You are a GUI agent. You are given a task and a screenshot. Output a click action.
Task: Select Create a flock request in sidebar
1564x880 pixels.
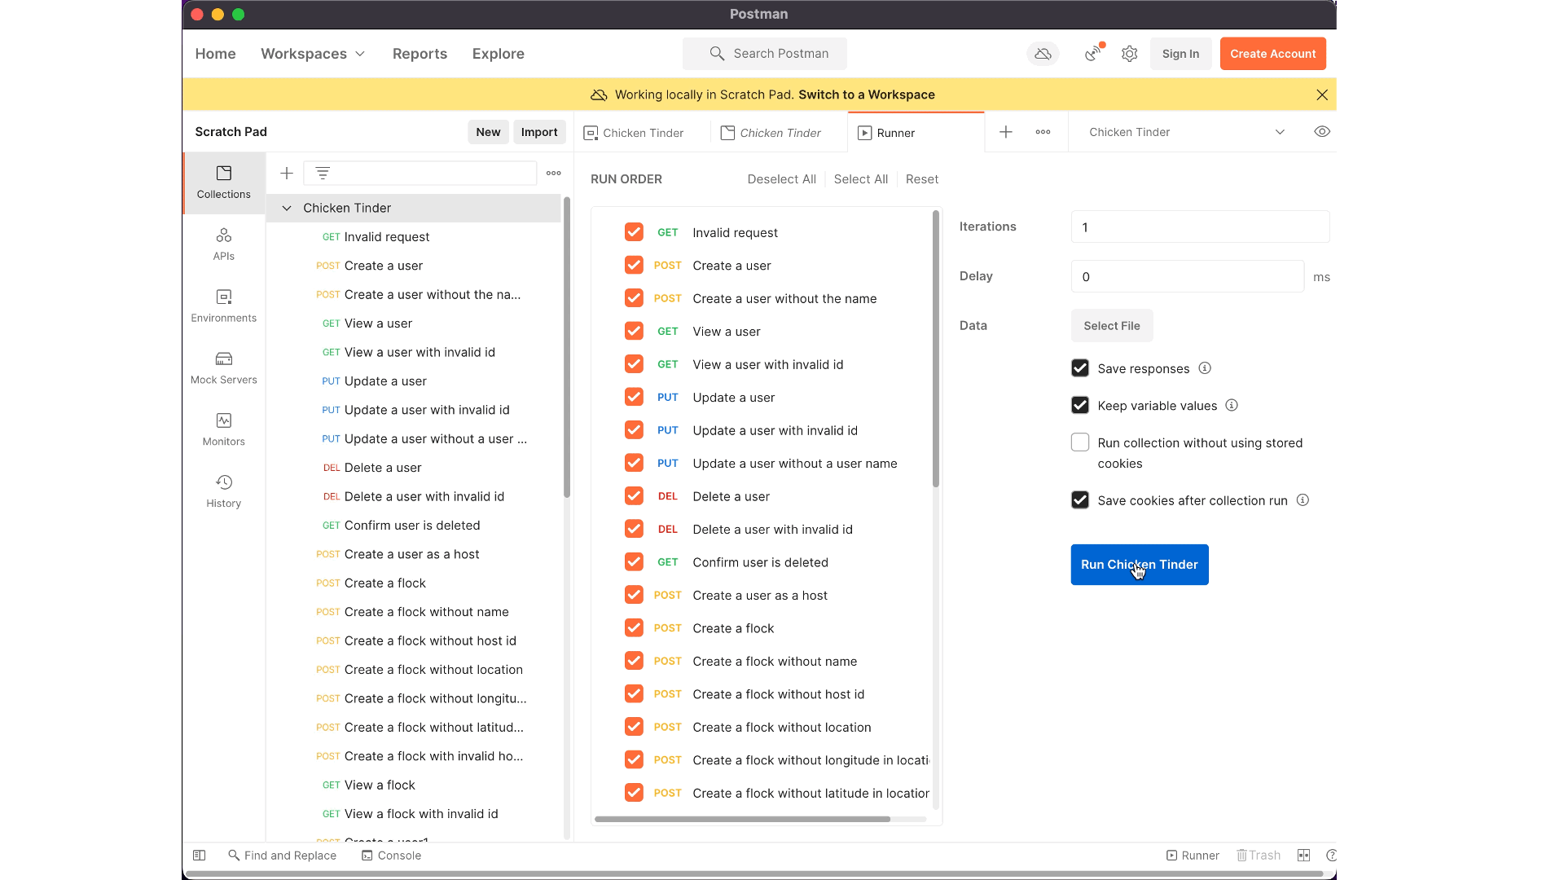pos(384,583)
